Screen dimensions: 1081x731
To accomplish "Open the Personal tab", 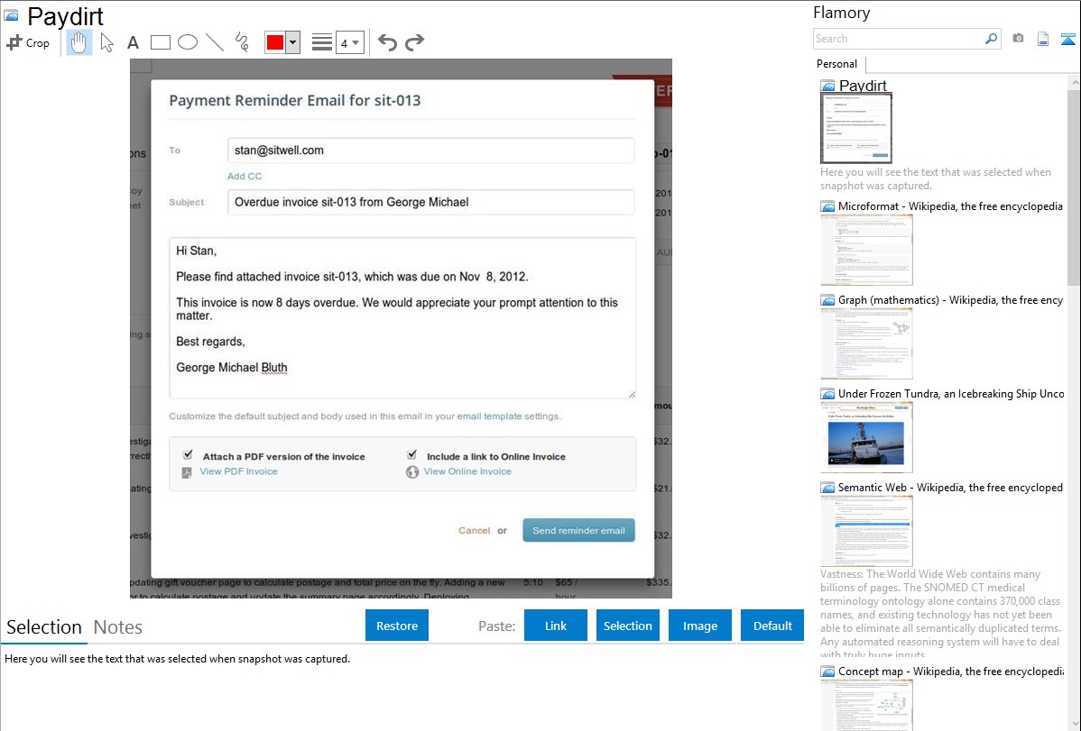I will (836, 64).
